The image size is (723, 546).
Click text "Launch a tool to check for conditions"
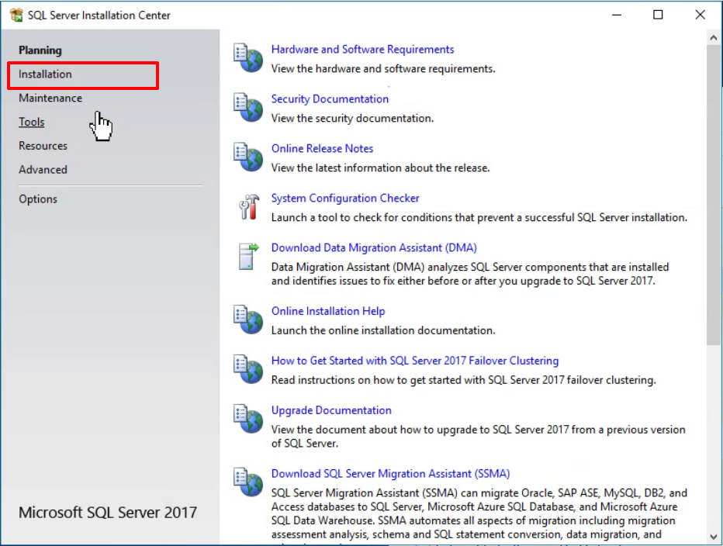(362, 218)
